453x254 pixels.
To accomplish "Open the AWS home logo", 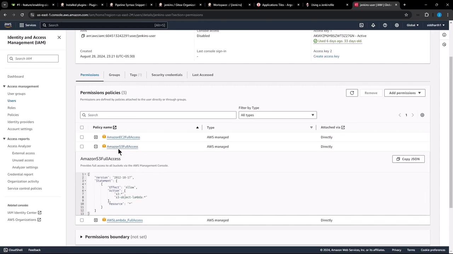I will (x=8, y=25).
